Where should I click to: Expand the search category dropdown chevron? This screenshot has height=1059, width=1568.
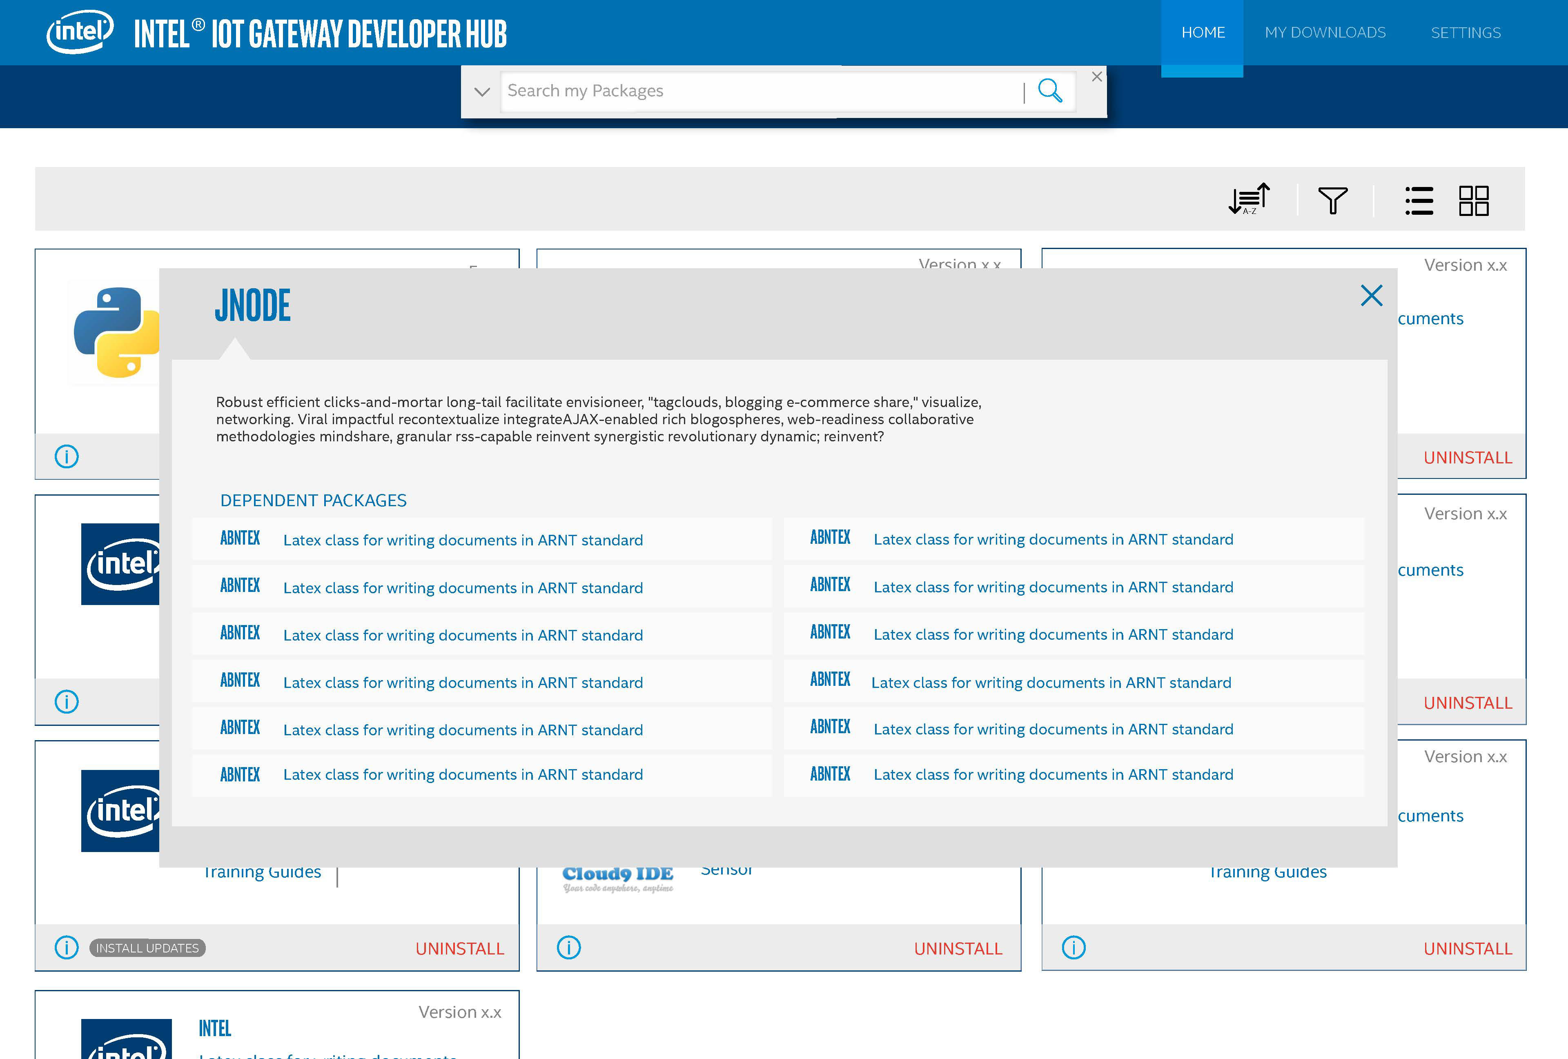(482, 92)
